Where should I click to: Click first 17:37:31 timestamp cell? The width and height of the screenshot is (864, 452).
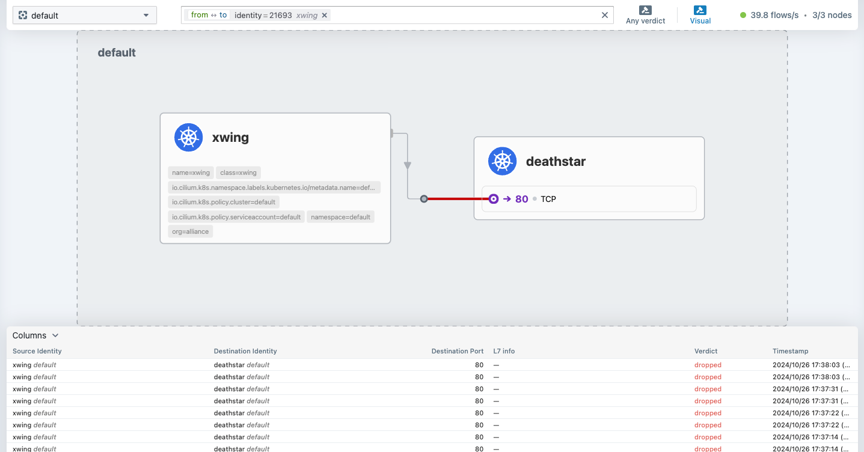[x=811, y=389]
